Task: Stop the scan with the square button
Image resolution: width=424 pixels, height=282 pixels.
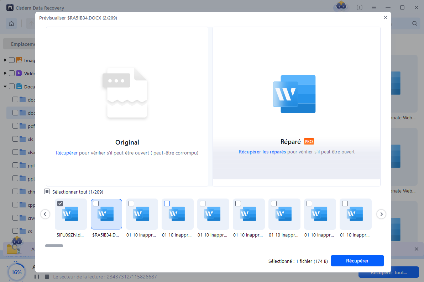Action: tap(47, 277)
